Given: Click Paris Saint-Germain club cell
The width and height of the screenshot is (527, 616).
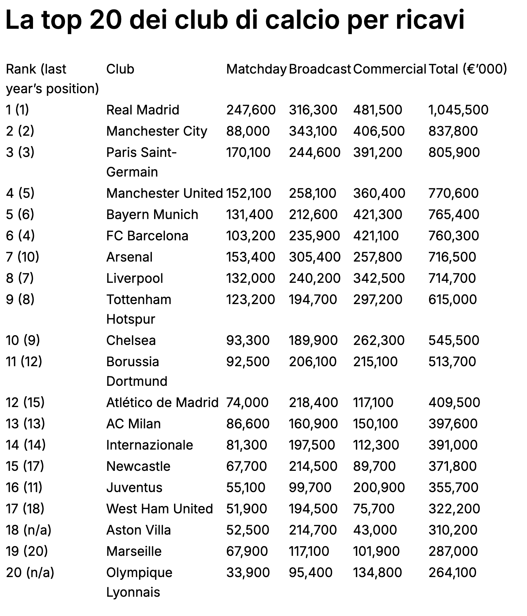Looking at the screenshot, I should pos(142,162).
